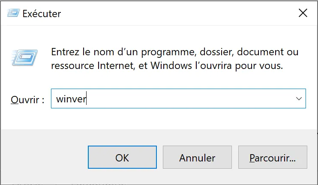Click the word 'dossier' in the description

point(215,52)
